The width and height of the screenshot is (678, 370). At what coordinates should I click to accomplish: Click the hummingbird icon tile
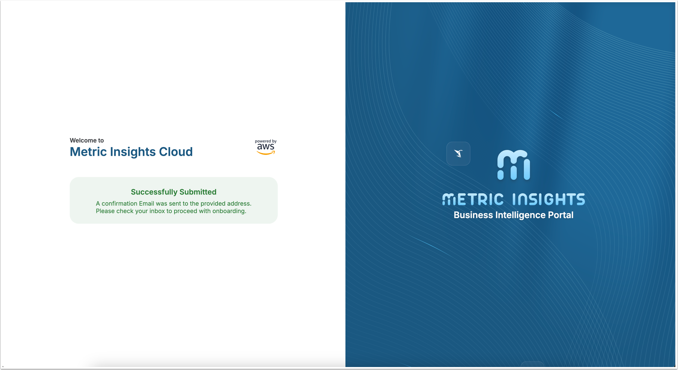pyautogui.click(x=458, y=153)
